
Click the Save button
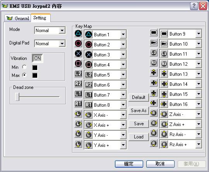pyautogui.click(x=139, y=124)
